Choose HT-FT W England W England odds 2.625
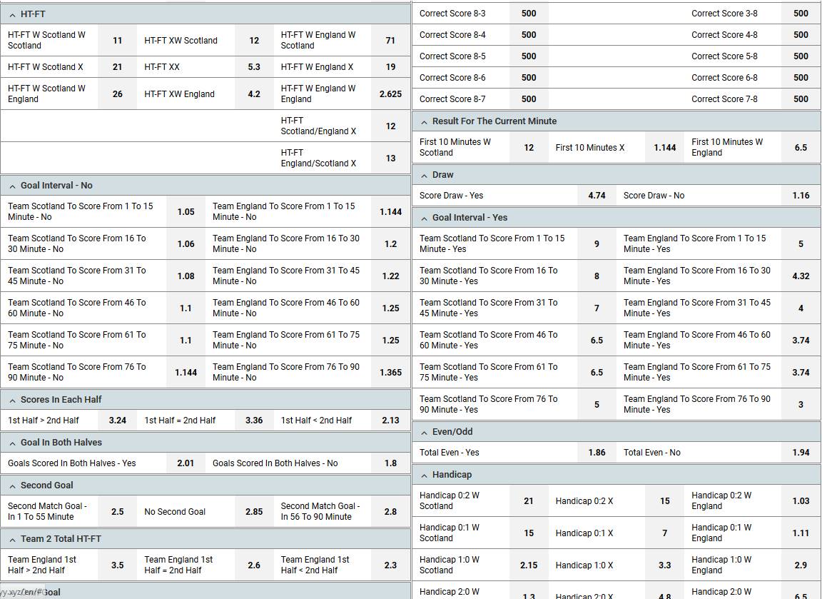This screenshot has width=822, height=599. 390,94
